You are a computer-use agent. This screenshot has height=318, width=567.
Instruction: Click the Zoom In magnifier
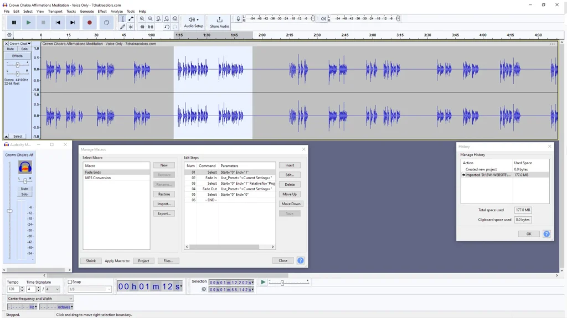(142, 19)
